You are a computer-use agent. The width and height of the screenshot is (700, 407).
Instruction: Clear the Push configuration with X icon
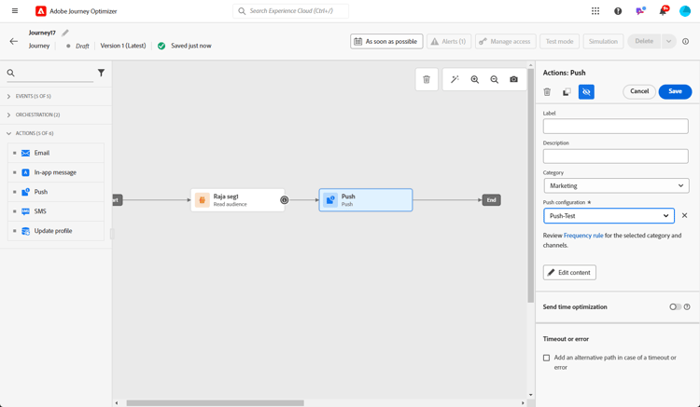pyautogui.click(x=684, y=215)
